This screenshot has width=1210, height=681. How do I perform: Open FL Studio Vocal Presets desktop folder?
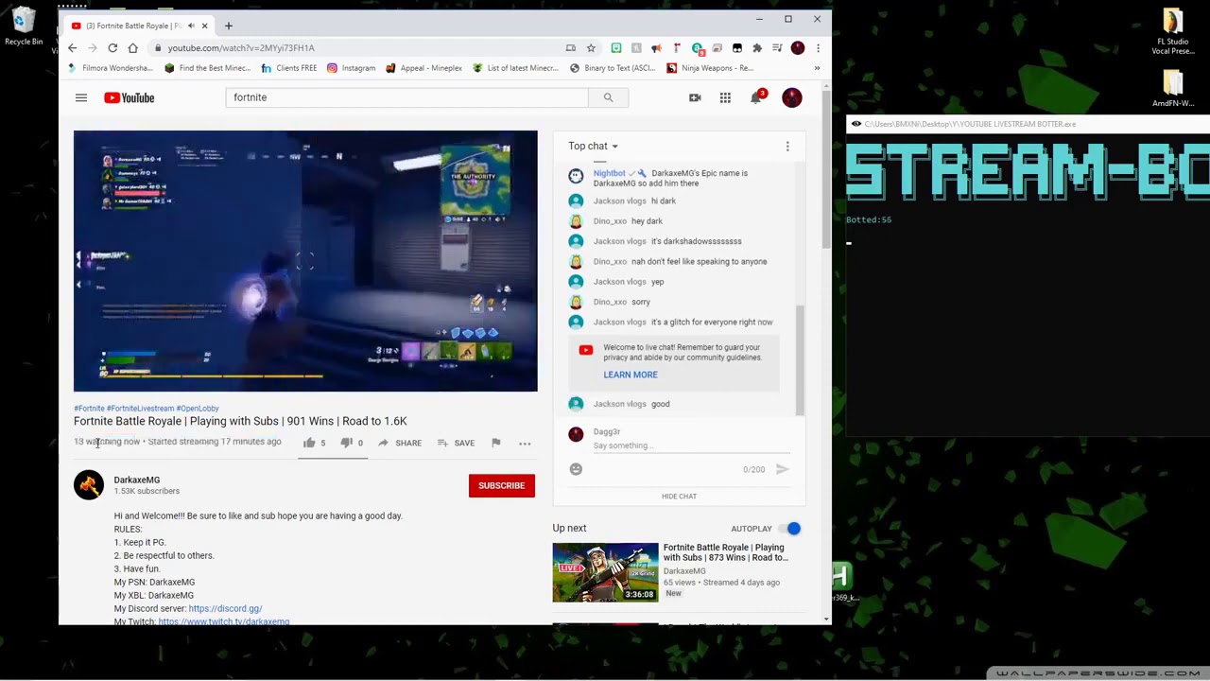1172,31
